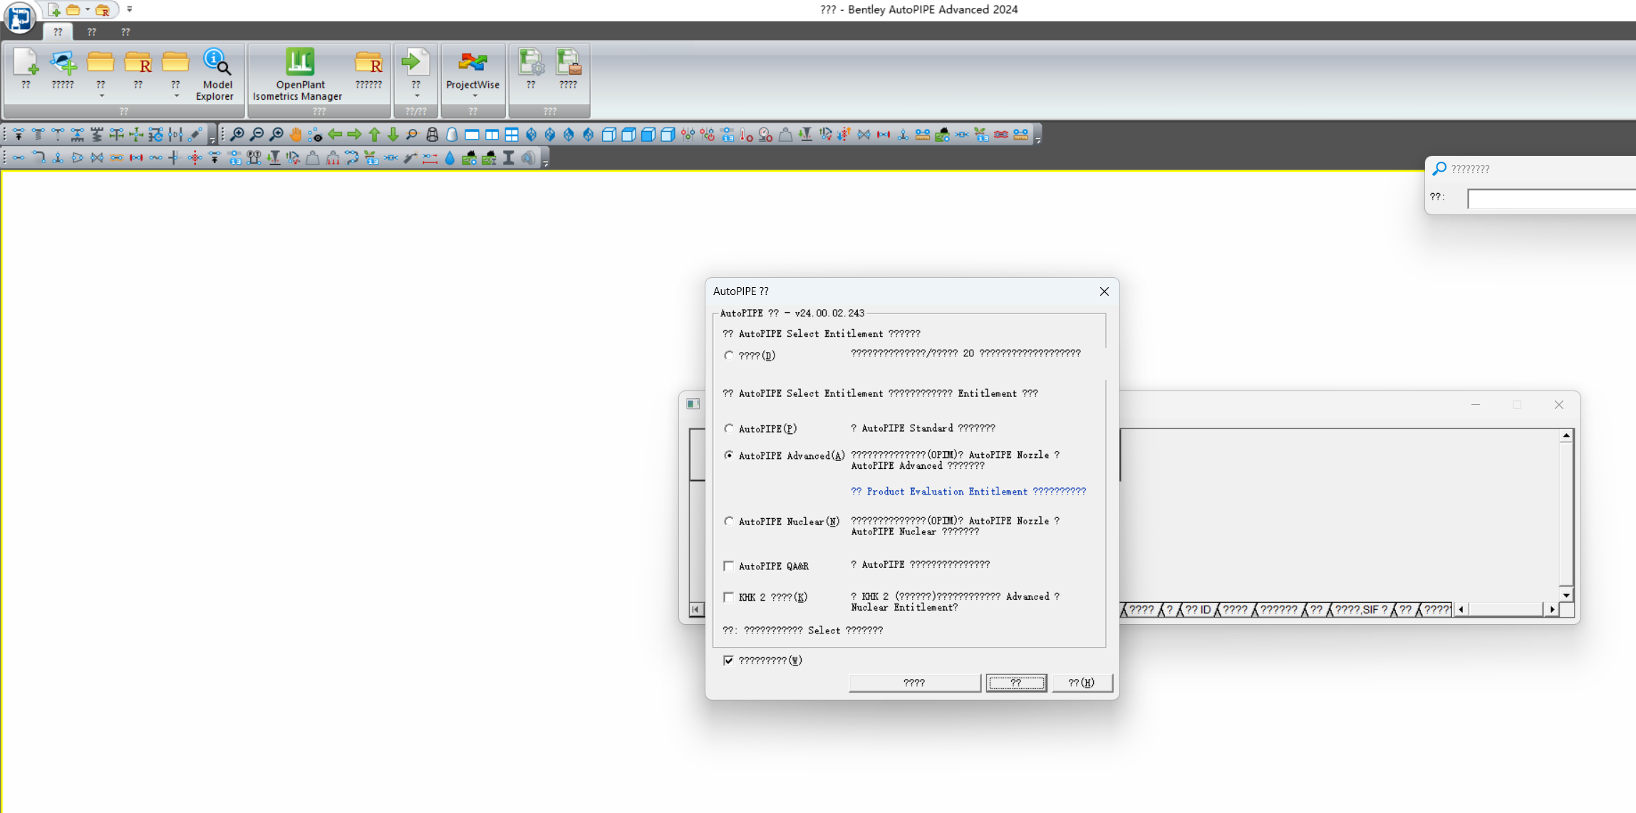
Task: Click the ??(H) help button
Action: click(x=1082, y=683)
